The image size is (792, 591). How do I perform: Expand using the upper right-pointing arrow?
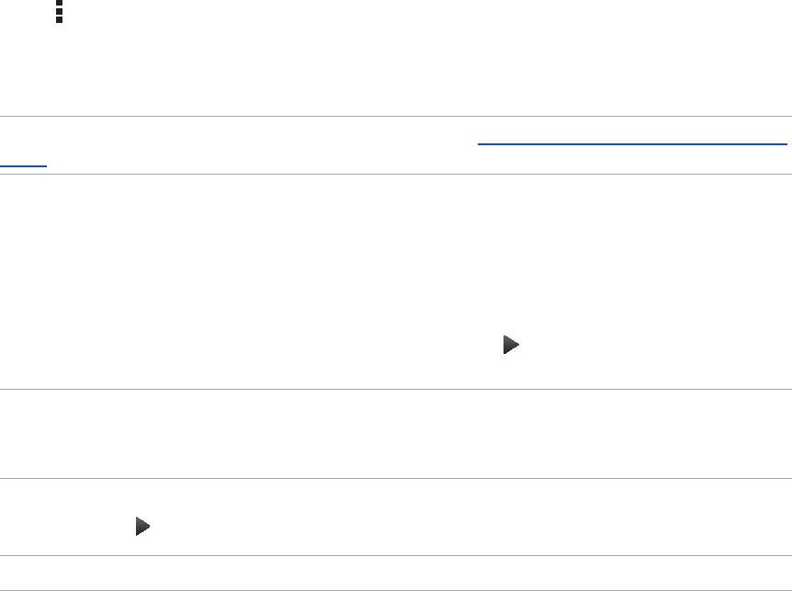pos(511,346)
